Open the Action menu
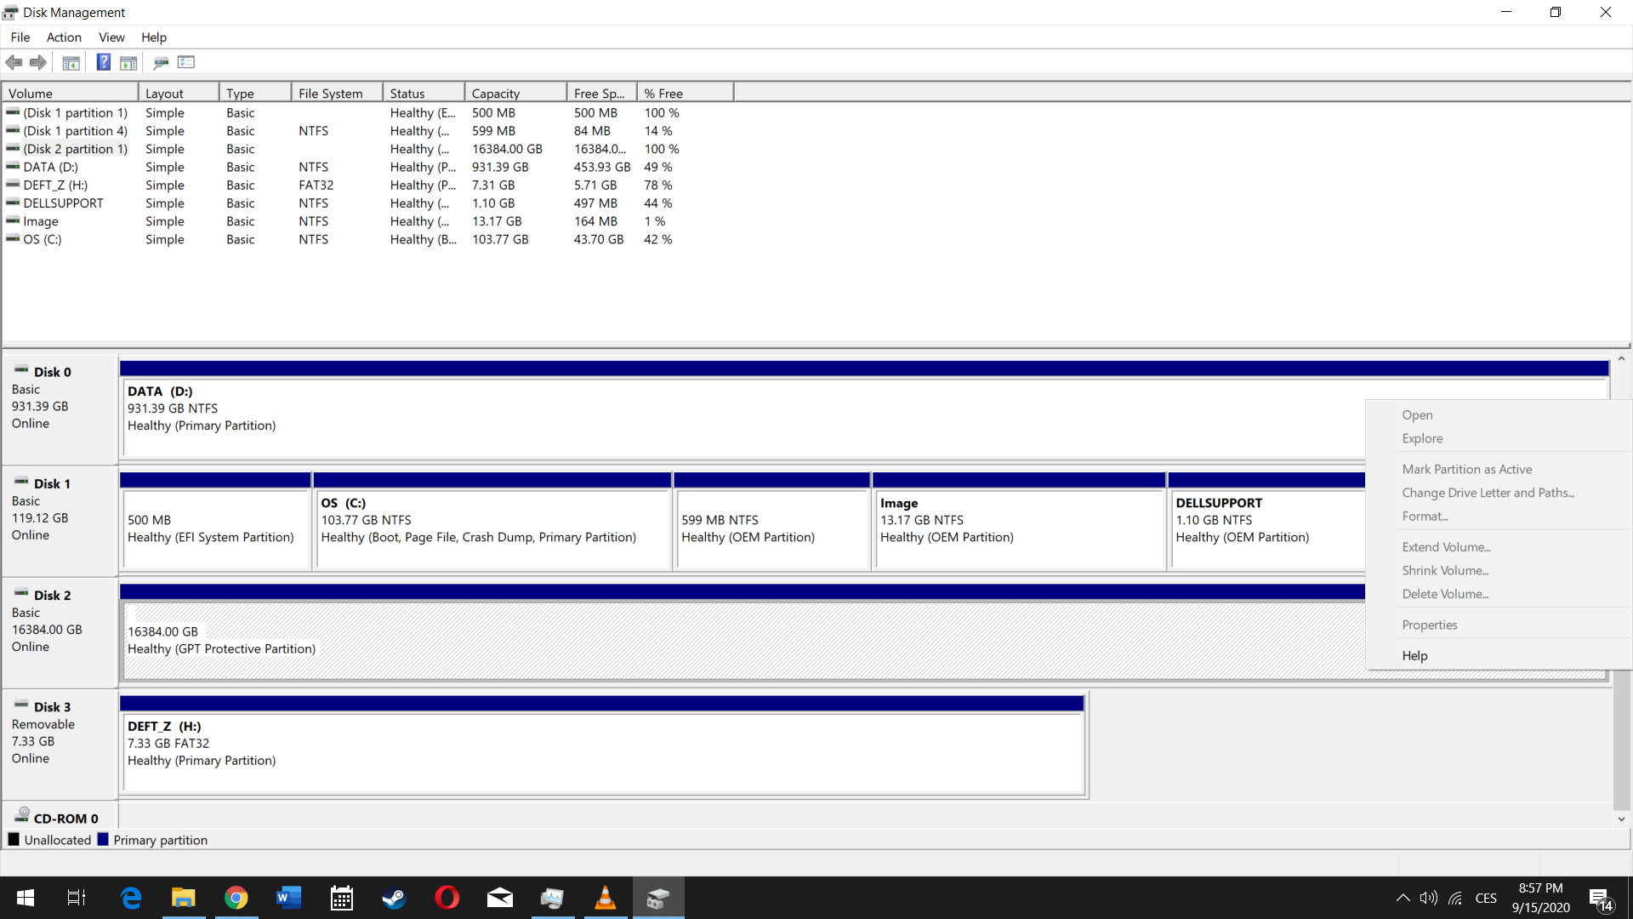Image resolution: width=1633 pixels, height=919 pixels. tap(64, 37)
